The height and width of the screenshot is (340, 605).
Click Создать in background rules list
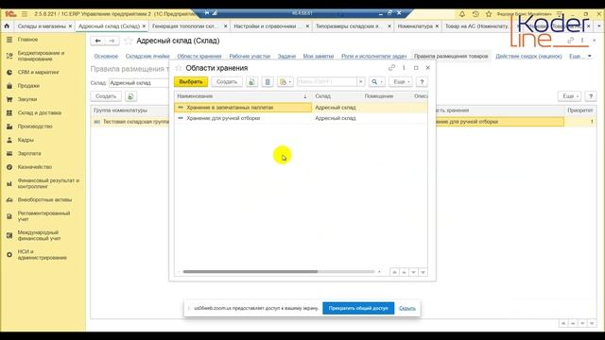coord(106,96)
